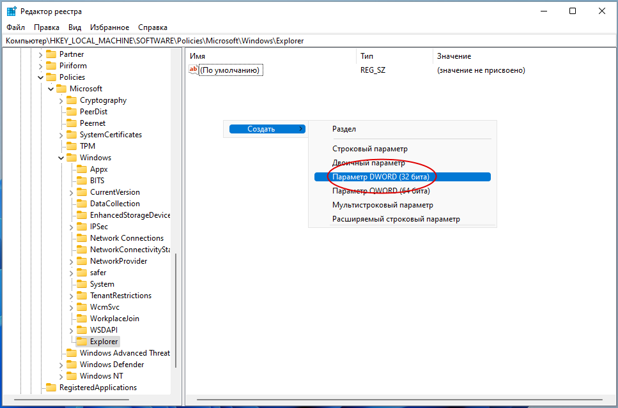Expand the Piriform key
The width and height of the screenshot is (618, 408).
(x=41, y=66)
